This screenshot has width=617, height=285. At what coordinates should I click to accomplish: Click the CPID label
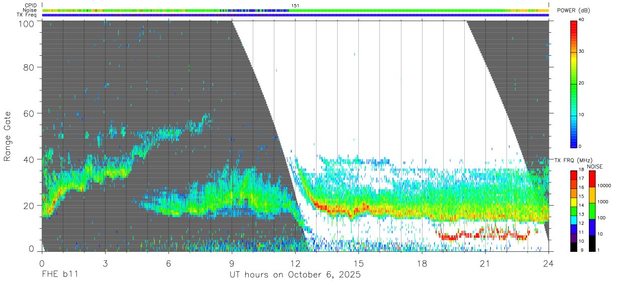pyautogui.click(x=30, y=6)
